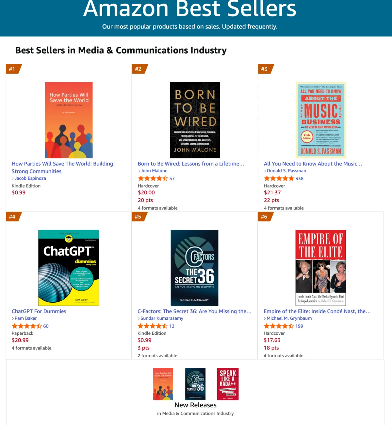Open Michael M. Grynbaum author link

(x=289, y=318)
